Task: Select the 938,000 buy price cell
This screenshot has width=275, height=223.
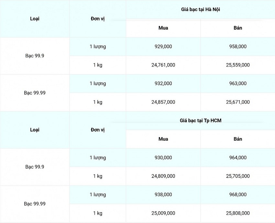Action: [x=163, y=195]
